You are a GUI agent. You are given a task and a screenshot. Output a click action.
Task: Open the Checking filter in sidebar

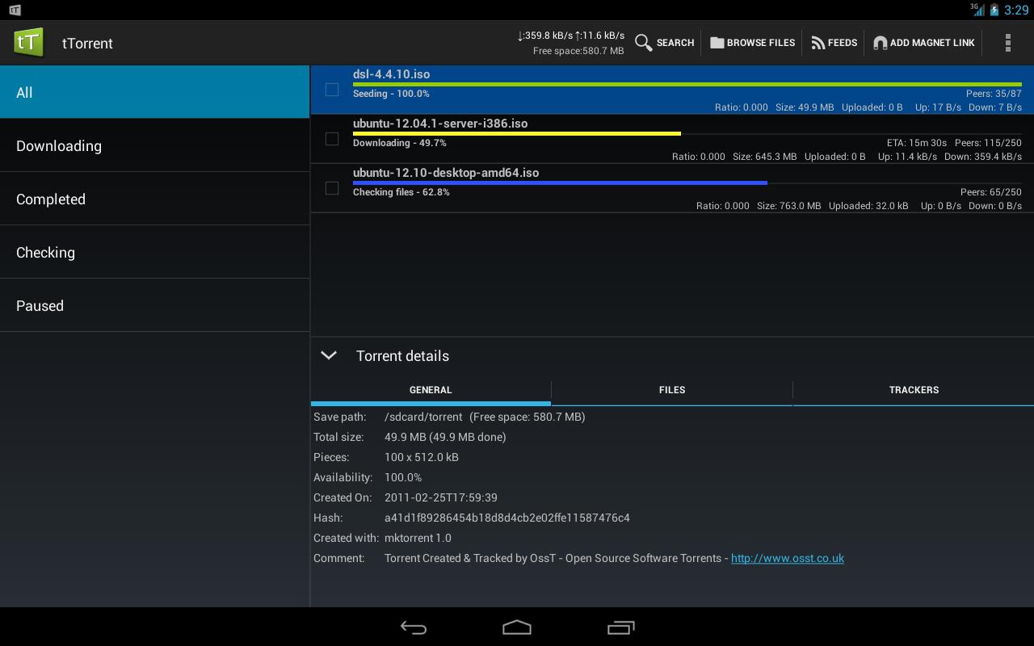[45, 252]
